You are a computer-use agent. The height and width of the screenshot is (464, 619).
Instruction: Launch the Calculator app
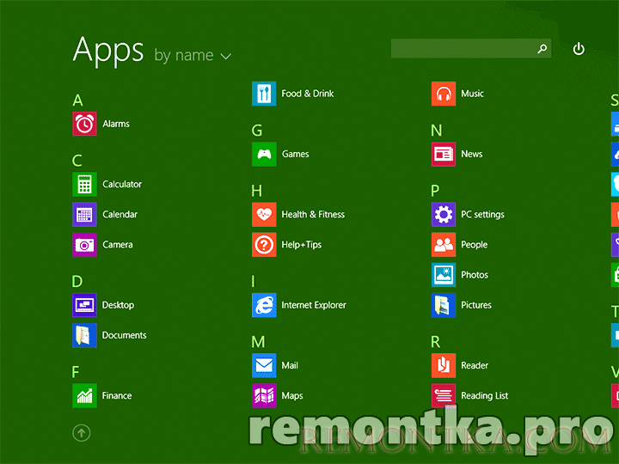pyautogui.click(x=84, y=184)
